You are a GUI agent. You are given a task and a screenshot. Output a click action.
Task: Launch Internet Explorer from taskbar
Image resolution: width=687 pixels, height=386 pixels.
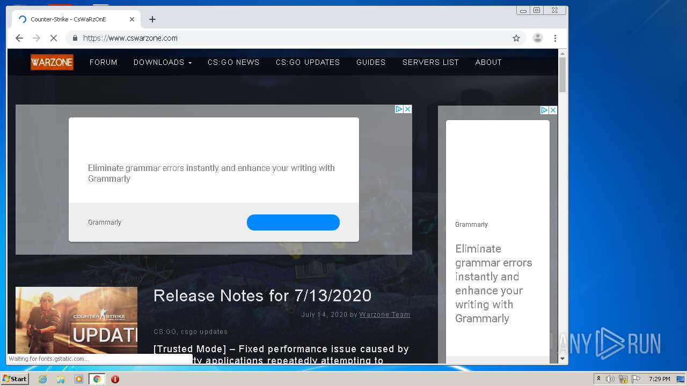43,379
